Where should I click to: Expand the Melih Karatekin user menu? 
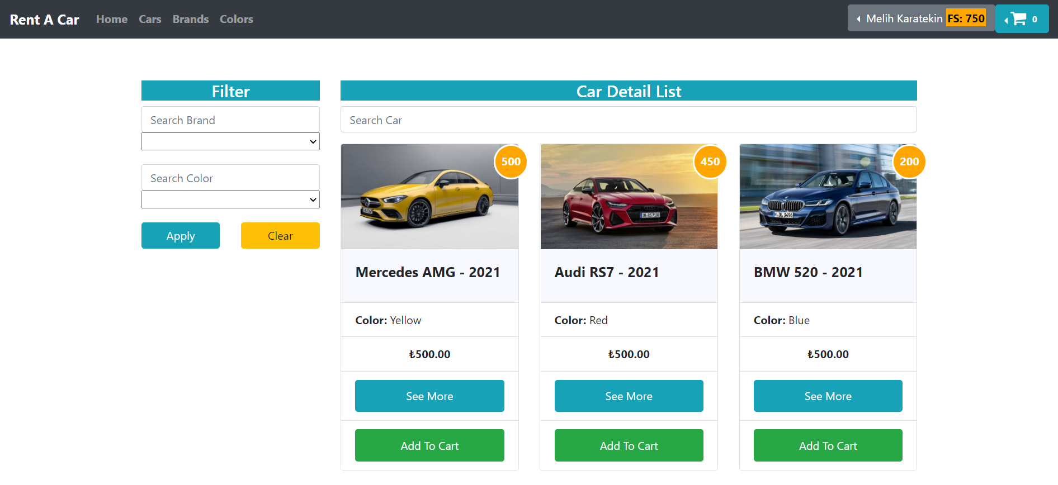coord(921,18)
